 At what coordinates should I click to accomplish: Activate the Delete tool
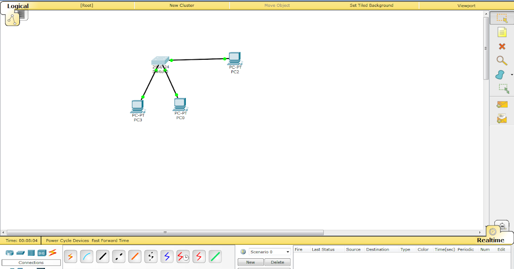502,46
